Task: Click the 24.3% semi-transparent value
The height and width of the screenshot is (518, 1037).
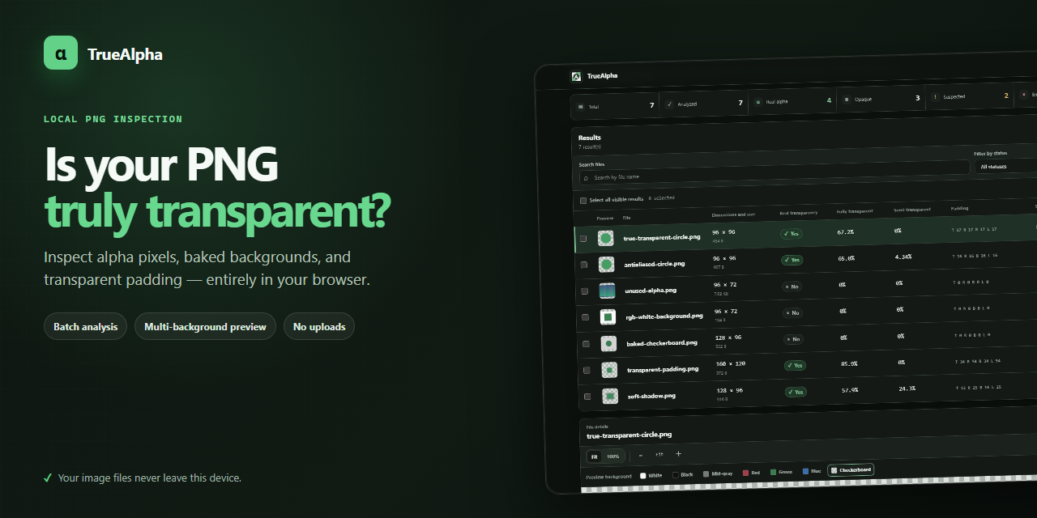Action: tap(907, 388)
